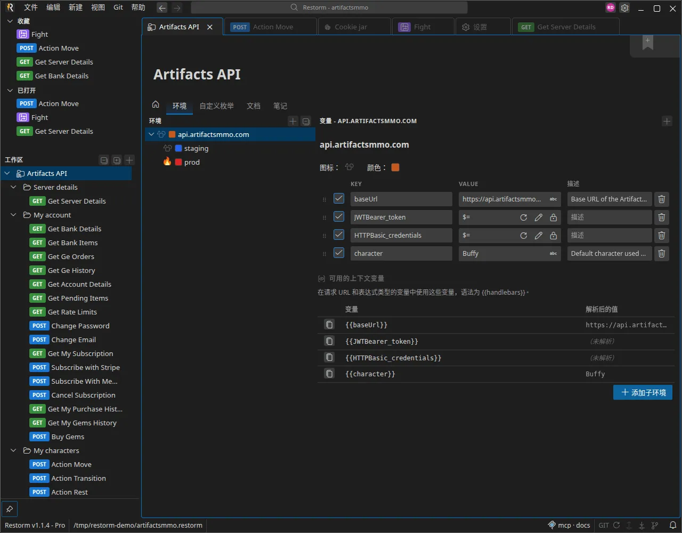The width and height of the screenshot is (682, 533).
Task: Collapse the api.artifactsmmo.com environment
Action: 151,134
